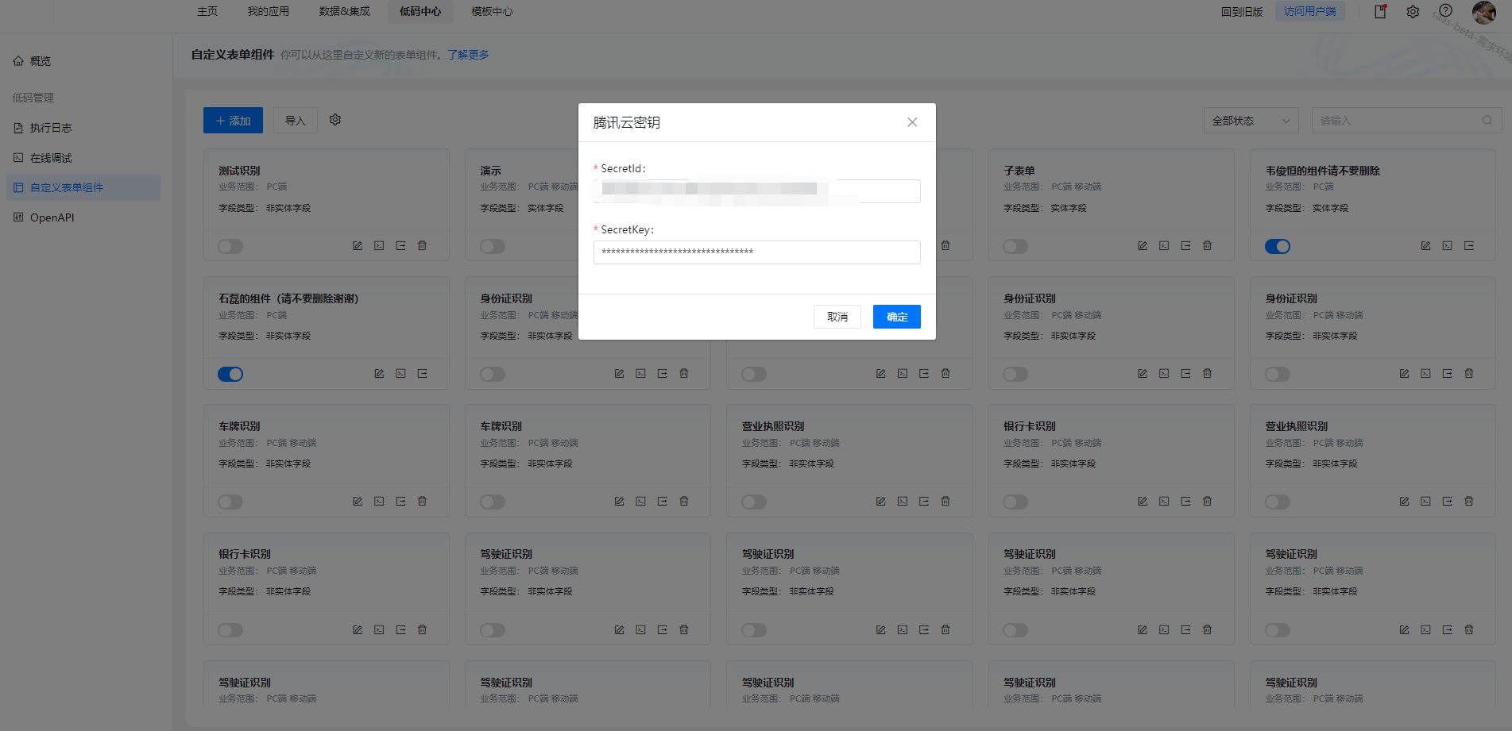Click the help question mark icon
1512x731 pixels.
1445,11
